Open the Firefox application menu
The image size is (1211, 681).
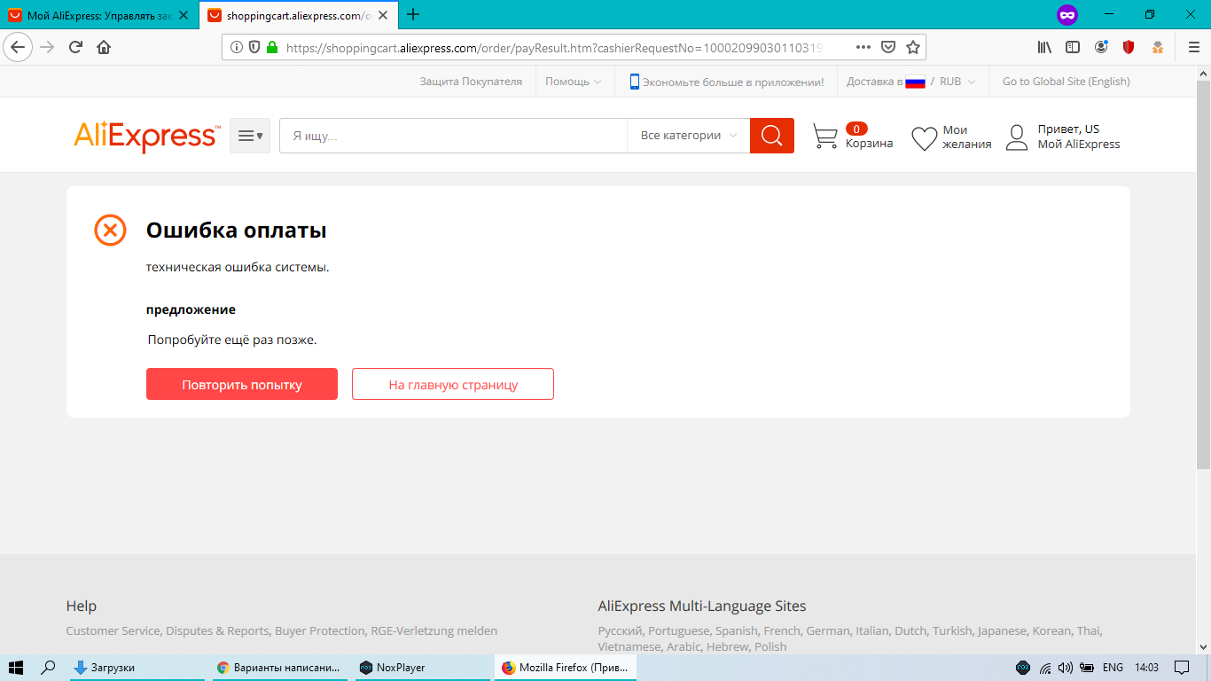tap(1193, 47)
